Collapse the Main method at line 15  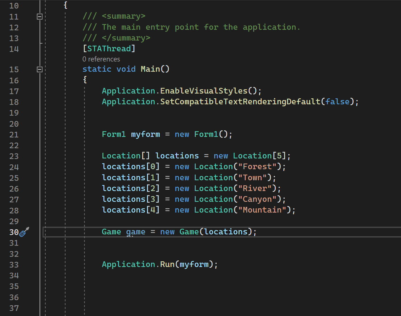click(40, 69)
